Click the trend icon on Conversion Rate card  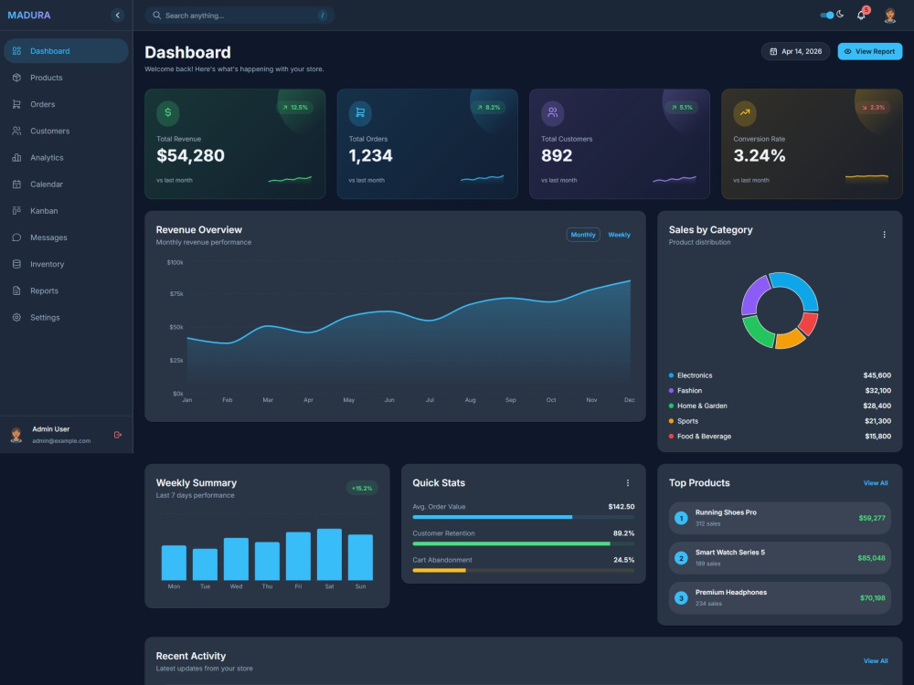(745, 112)
